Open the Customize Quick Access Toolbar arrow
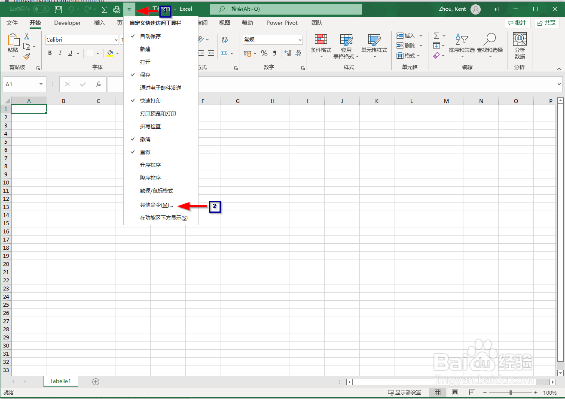 [129, 9]
